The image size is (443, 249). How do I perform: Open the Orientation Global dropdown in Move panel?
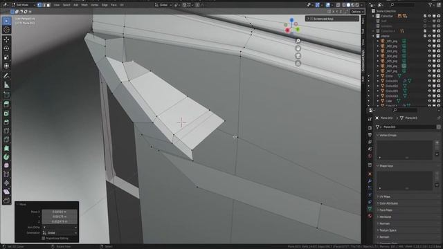[60, 233]
